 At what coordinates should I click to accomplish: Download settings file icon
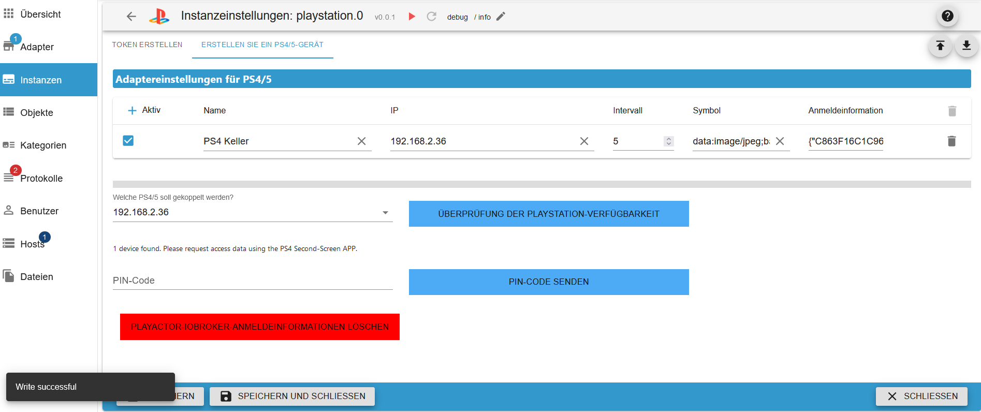tap(966, 46)
